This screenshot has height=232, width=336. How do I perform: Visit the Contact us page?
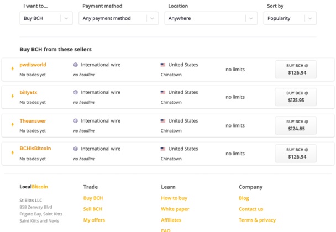[x=250, y=209]
